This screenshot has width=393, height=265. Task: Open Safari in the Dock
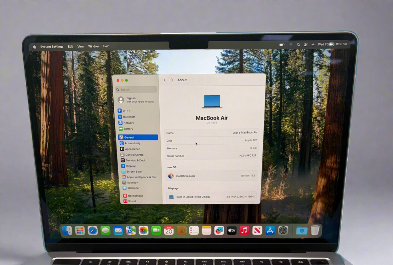(93, 231)
